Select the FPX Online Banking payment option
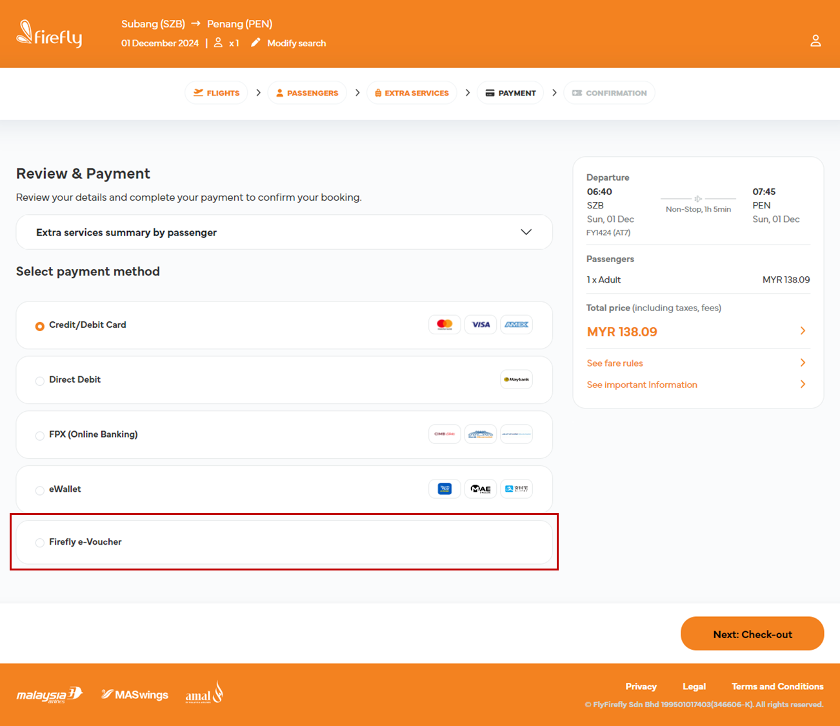 39,435
